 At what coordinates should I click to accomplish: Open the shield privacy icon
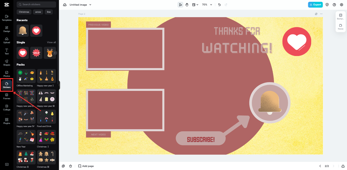tap(327, 5)
